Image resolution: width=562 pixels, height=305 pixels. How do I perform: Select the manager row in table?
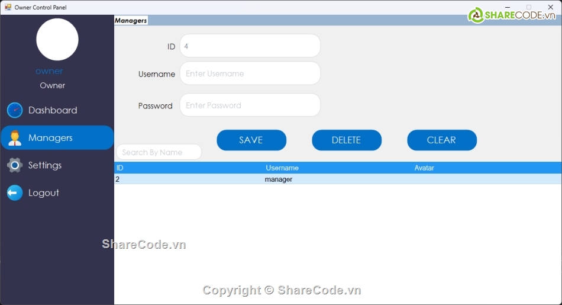point(279,179)
